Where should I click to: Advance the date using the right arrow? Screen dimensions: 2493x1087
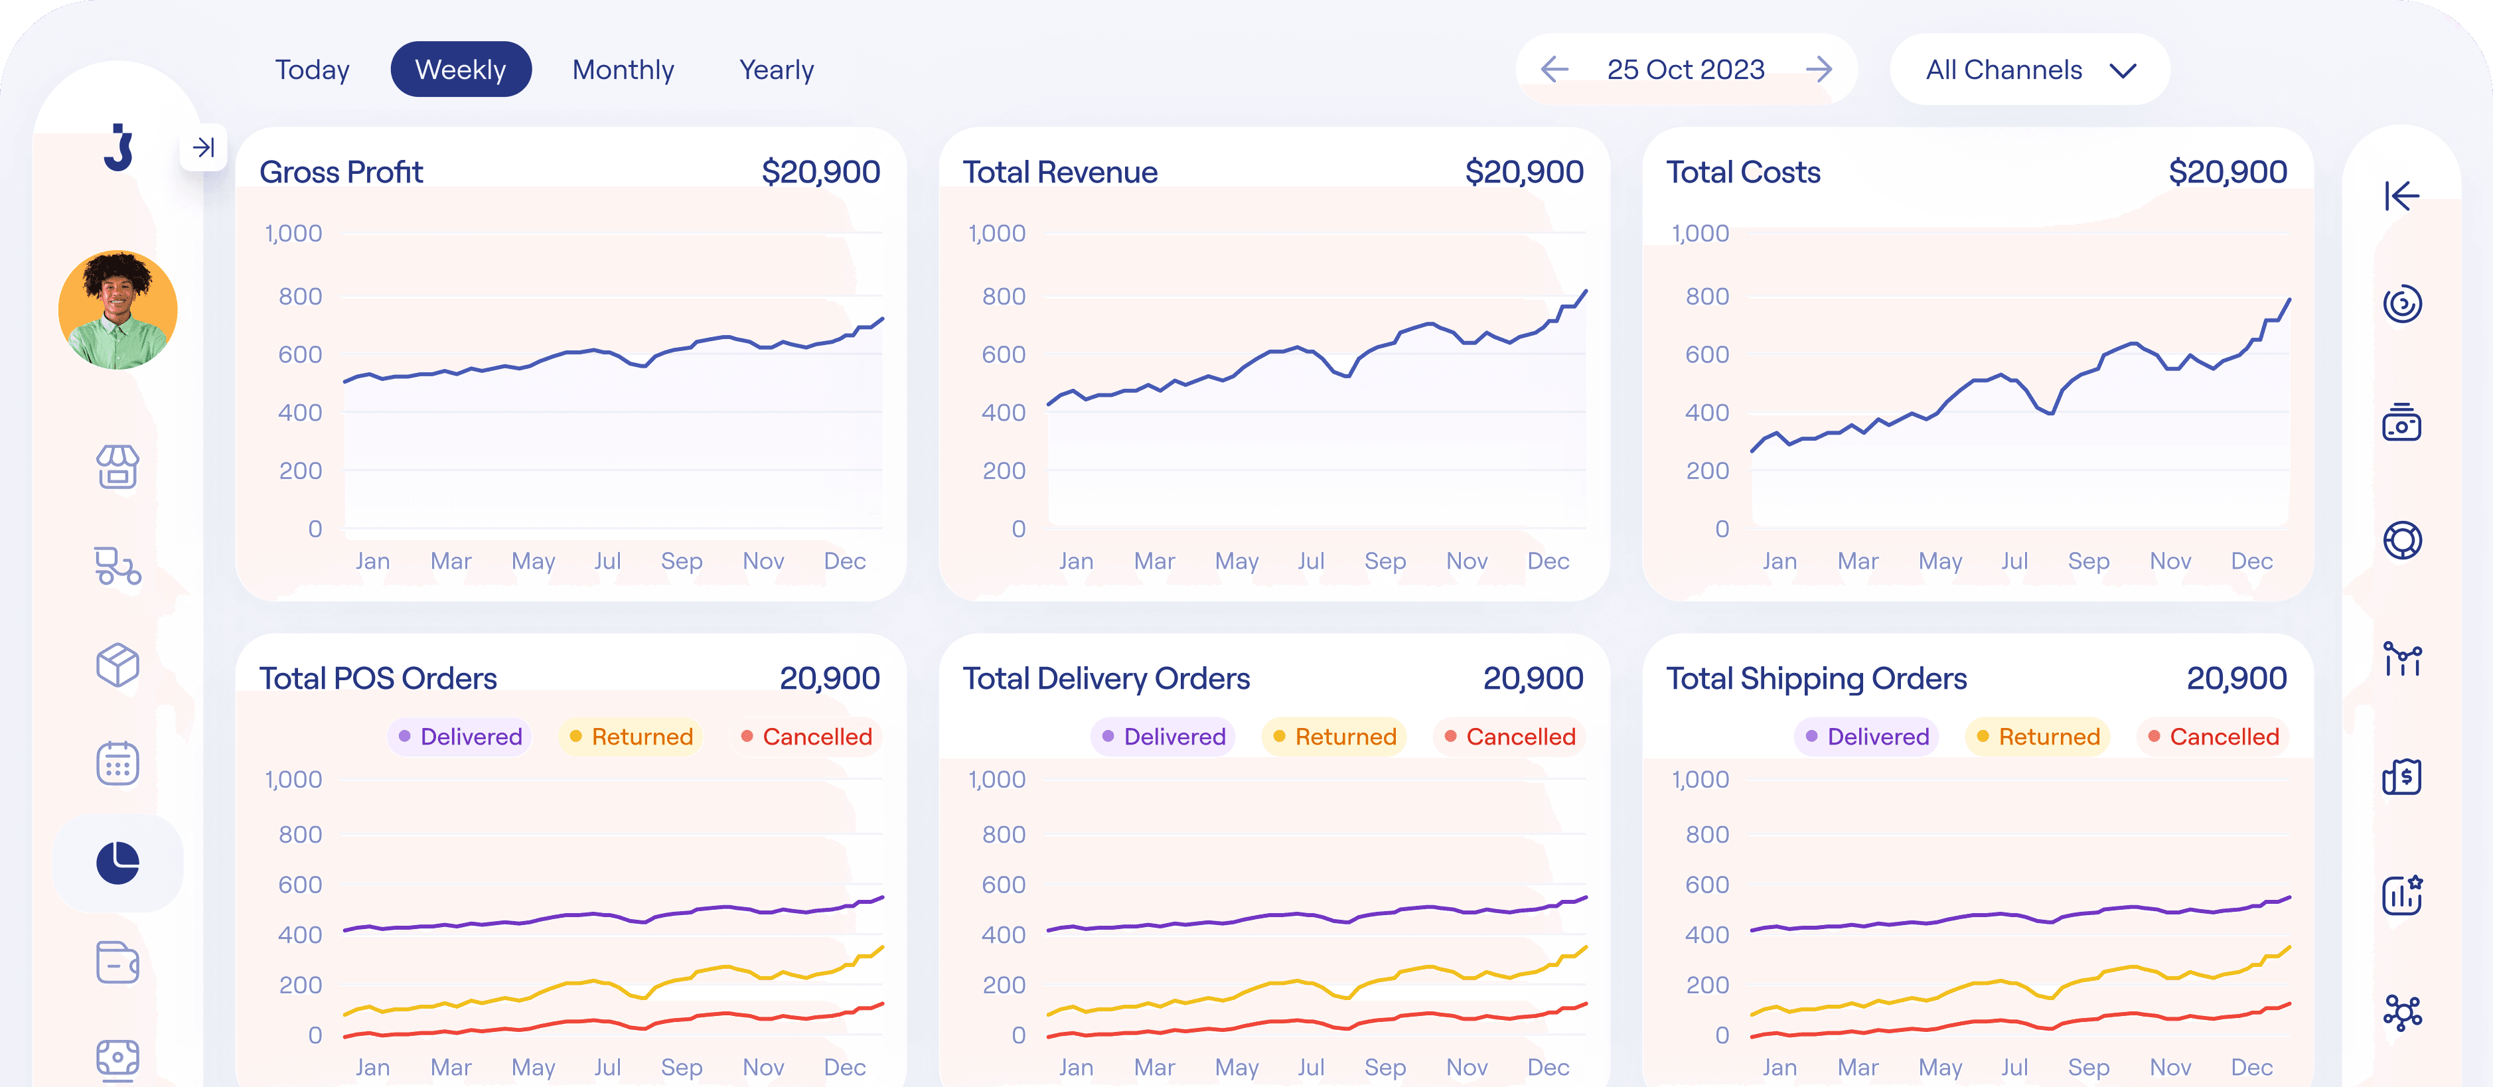(1819, 69)
